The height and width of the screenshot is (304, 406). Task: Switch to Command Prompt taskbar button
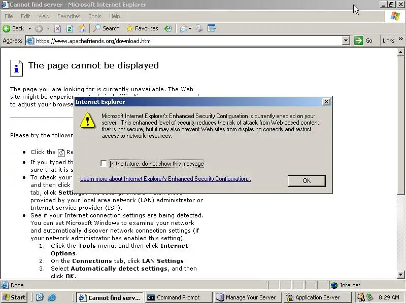(x=179, y=297)
